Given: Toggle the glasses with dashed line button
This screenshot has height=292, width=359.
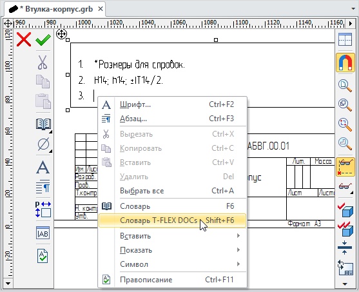Looking at the screenshot, I should click(x=345, y=167).
